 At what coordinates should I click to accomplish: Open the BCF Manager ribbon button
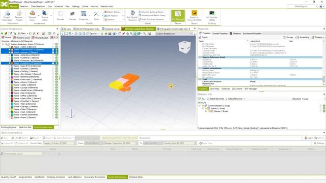178,16
